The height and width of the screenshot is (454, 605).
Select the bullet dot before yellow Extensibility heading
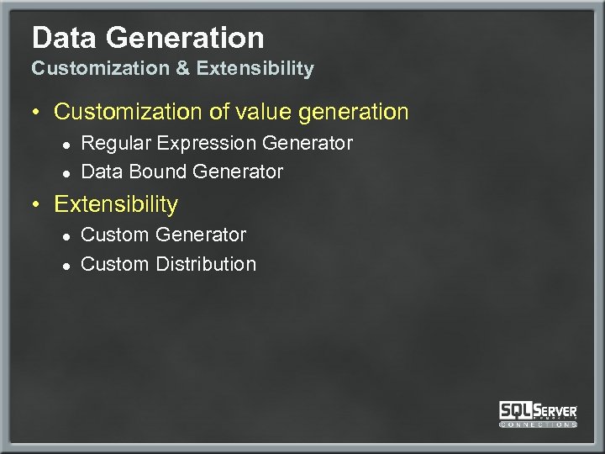point(39,205)
